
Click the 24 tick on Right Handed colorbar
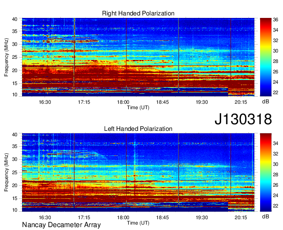point(276,82)
